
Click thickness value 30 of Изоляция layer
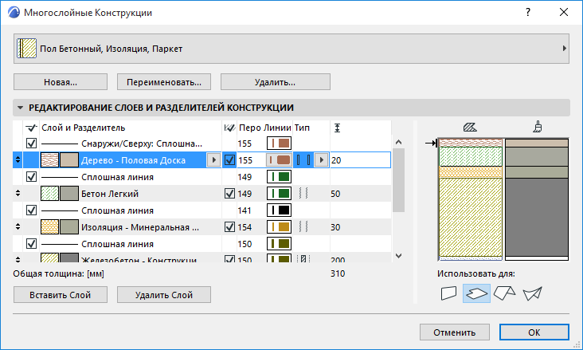[x=335, y=227]
